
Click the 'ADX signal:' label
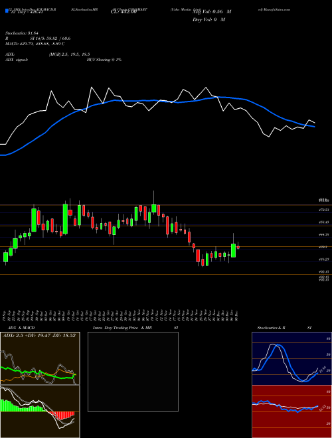pos(17,60)
